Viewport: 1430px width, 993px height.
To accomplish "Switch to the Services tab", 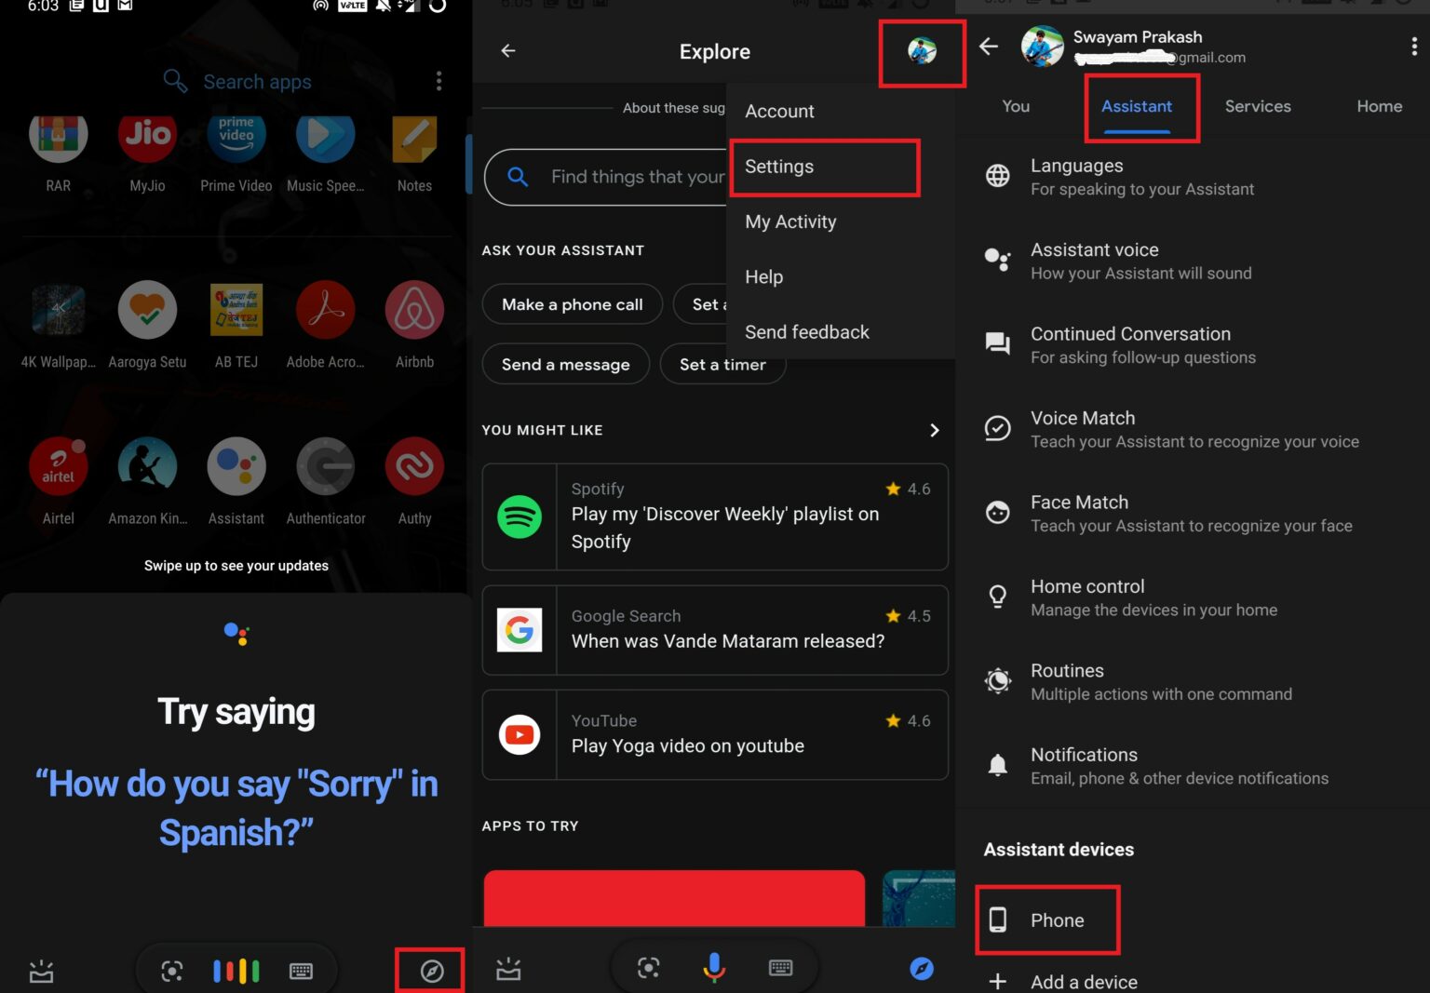I will click(x=1257, y=106).
